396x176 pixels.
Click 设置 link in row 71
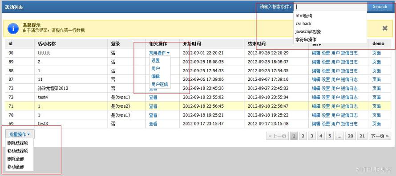coord(326,106)
